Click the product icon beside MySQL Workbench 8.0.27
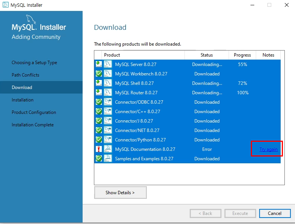295x224 pixels. 108,74
